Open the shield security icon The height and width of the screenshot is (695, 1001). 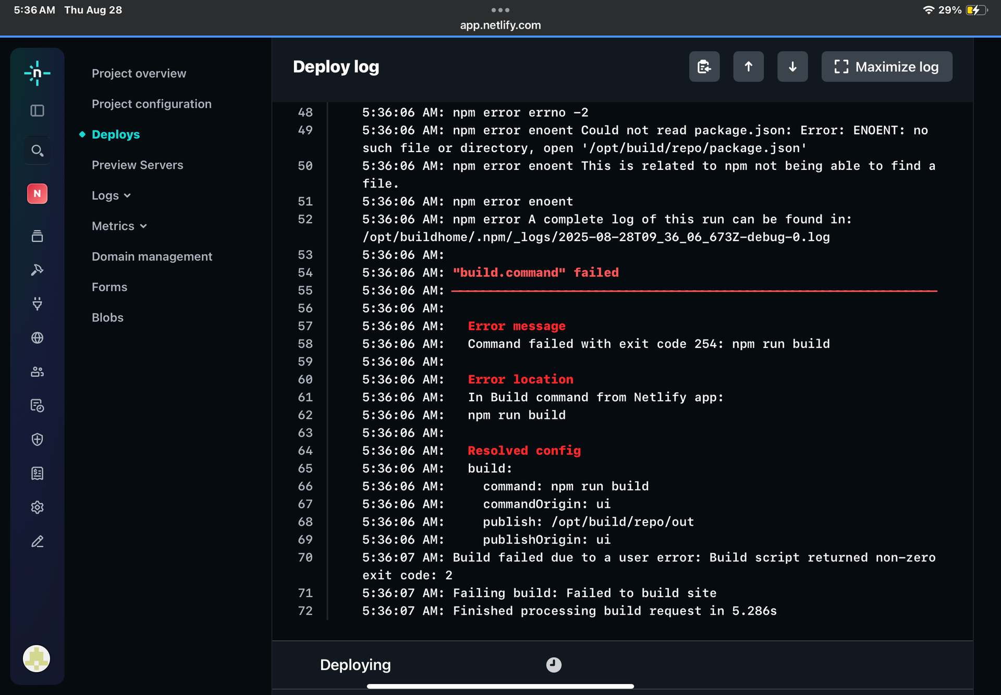point(37,439)
